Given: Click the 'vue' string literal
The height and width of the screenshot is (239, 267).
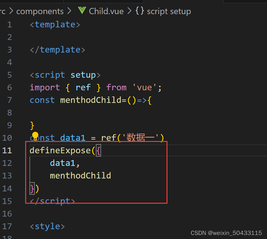Looking at the screenshot, I should coord(144,88).
